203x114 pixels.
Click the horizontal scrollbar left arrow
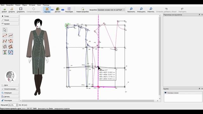(21, 101)
